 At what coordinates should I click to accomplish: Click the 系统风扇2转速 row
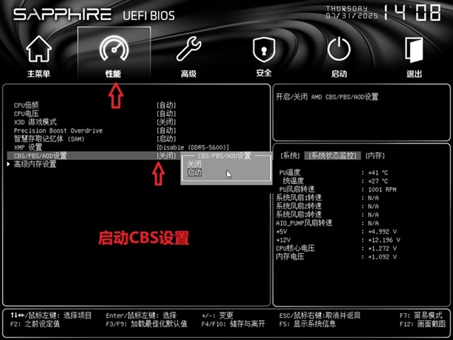[328, 206]
